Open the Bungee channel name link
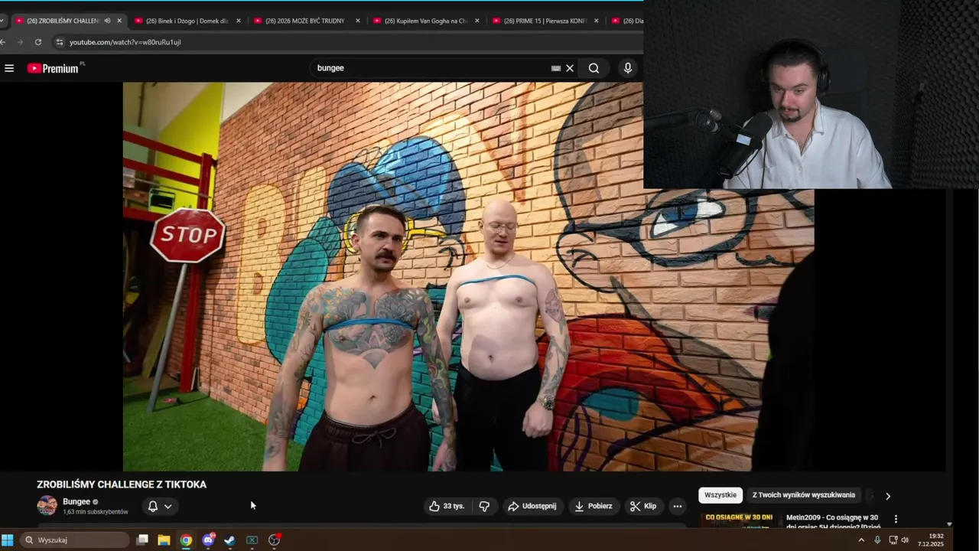This screenshot has height=551, width=979. click(76, 502)
